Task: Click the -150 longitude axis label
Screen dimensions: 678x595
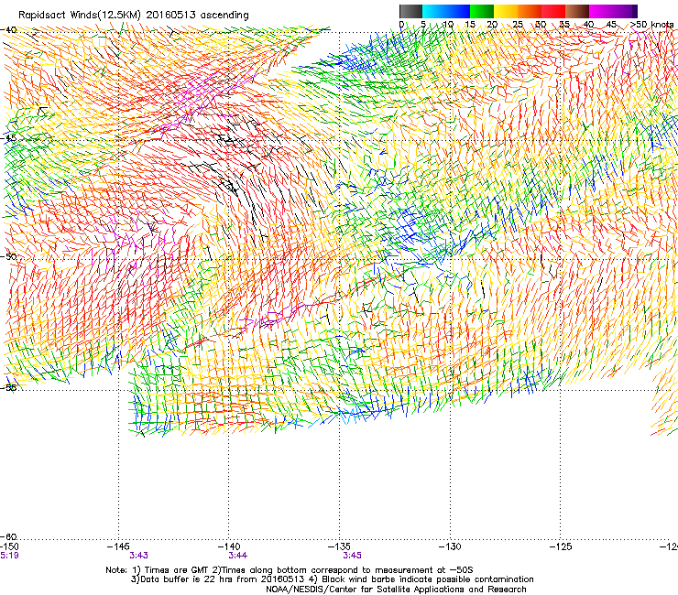Action: 9,546
